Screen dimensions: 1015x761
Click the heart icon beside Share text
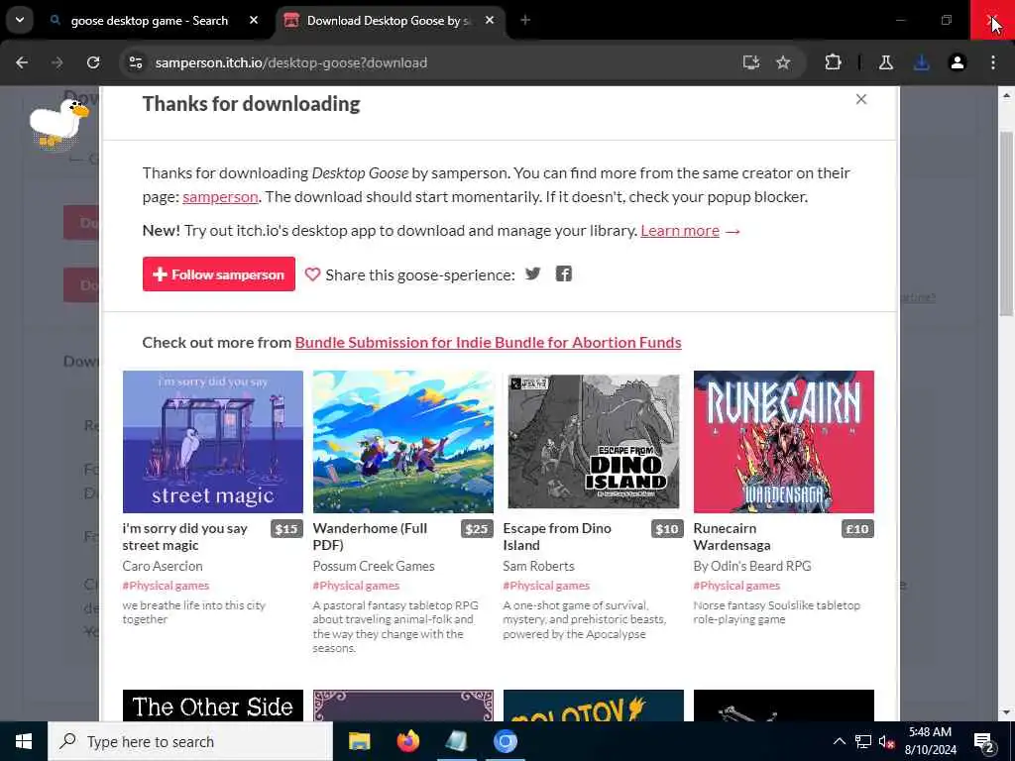coord(312,274)
